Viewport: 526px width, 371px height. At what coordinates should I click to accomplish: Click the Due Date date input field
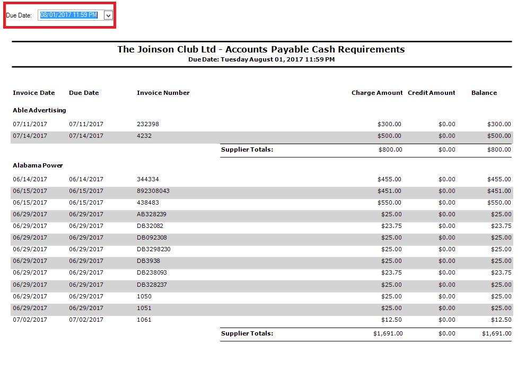(69, 15)
